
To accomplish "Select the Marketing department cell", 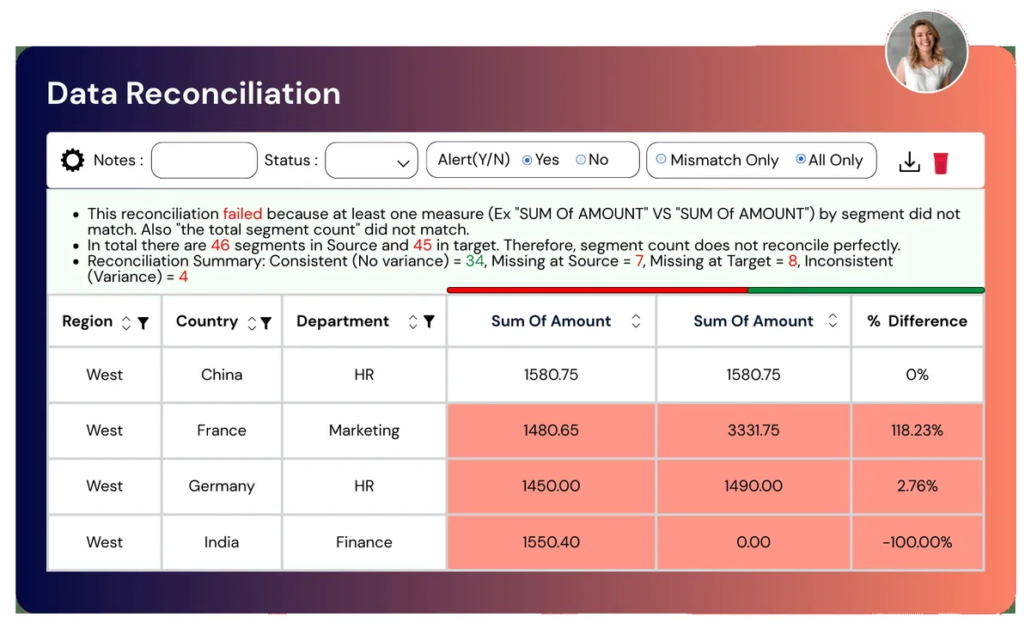I will tap(364, 431).
